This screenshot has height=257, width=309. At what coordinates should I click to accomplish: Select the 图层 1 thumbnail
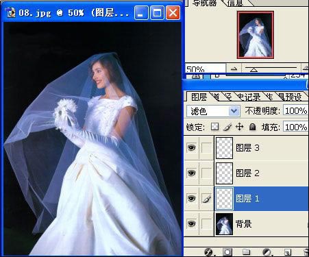click(224, 198)
